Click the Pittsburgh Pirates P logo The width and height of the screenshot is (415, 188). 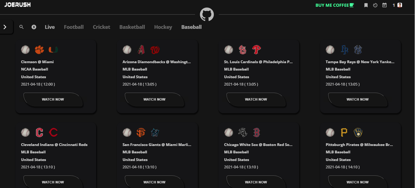(344, 132)
